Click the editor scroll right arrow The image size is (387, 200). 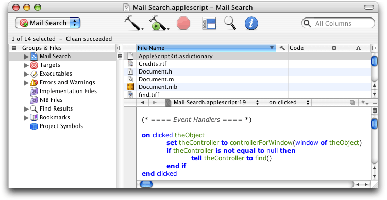pos(366,184)
